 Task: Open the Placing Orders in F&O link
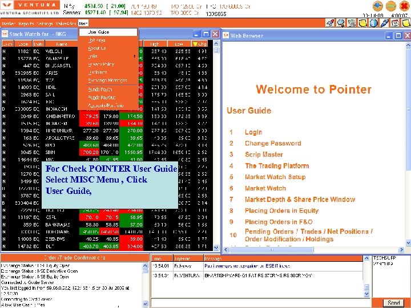(x=279, y=222)
